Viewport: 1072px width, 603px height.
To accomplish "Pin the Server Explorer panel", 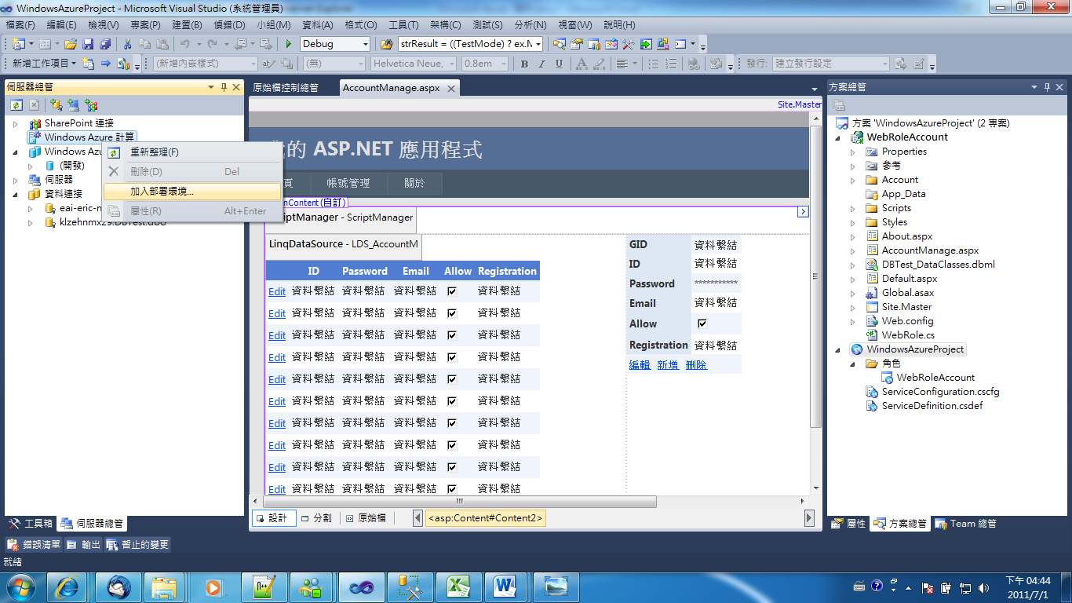I will [x=224, y=87].
